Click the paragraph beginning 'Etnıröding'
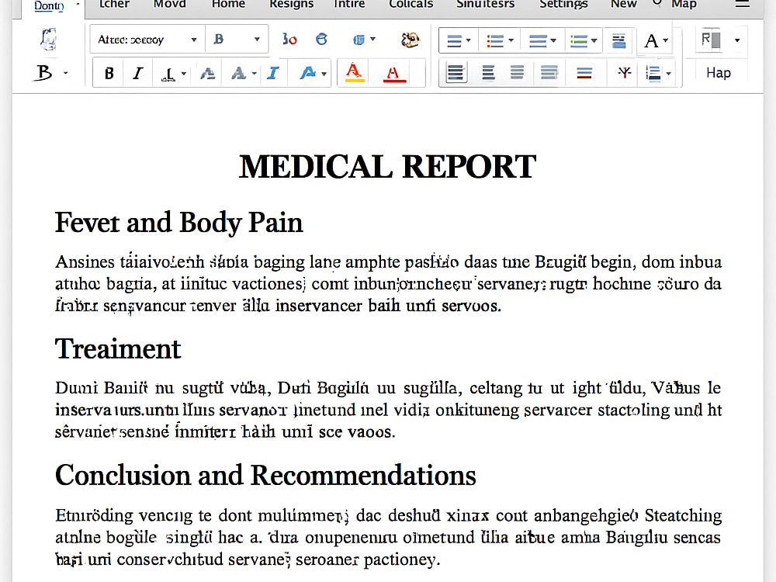Screen dimensions: 776x582 [388, 537]
